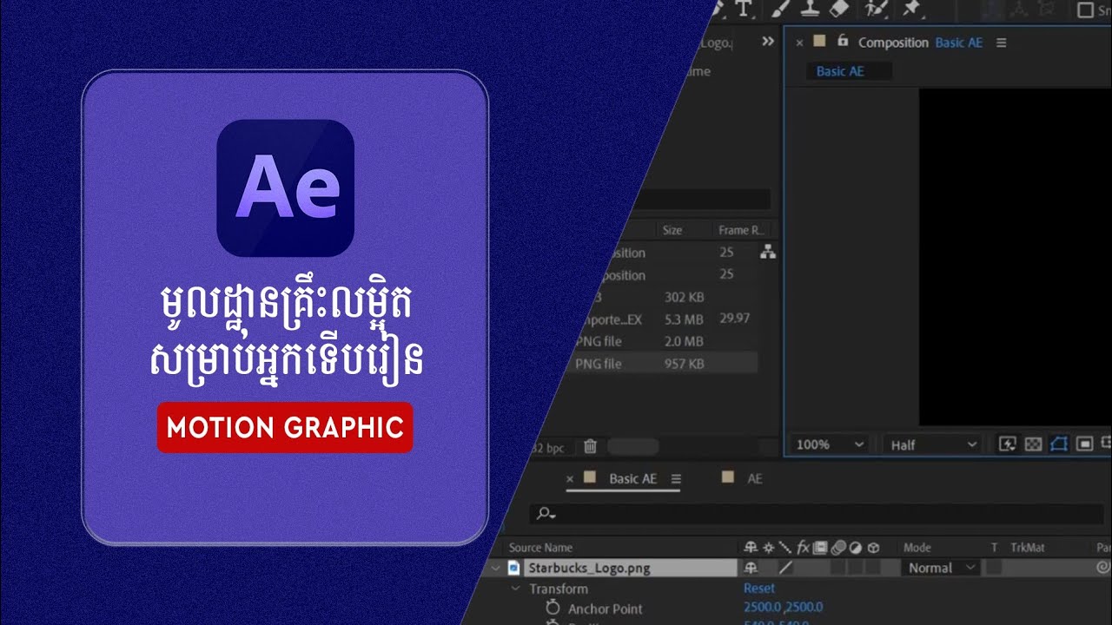Select the Eraser tool
The height and width of the screenshot is (625, 1112).
pos(838,9)
